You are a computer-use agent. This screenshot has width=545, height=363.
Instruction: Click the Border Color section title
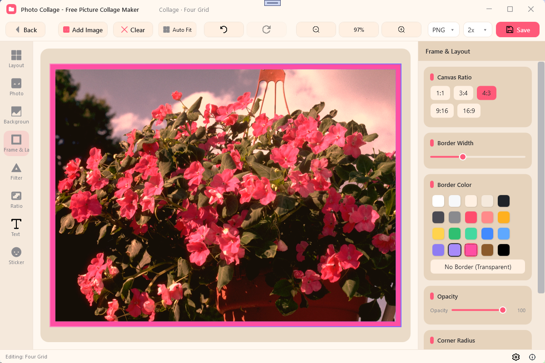pos(454,185)
